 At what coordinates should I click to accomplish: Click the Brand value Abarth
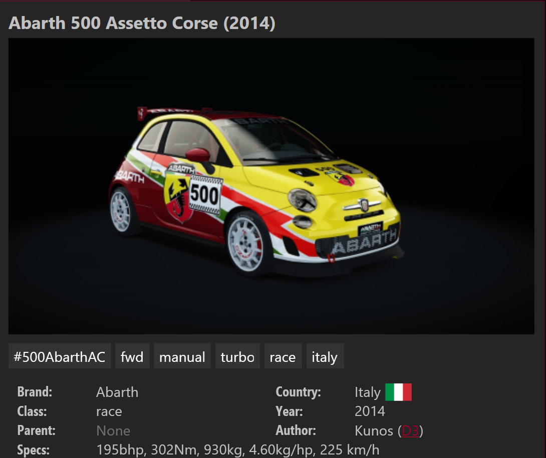coord(117,392)
